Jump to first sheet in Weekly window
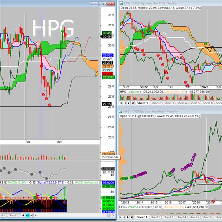Image resolution: width=222 pixels, height=222 pixels. 121,103
